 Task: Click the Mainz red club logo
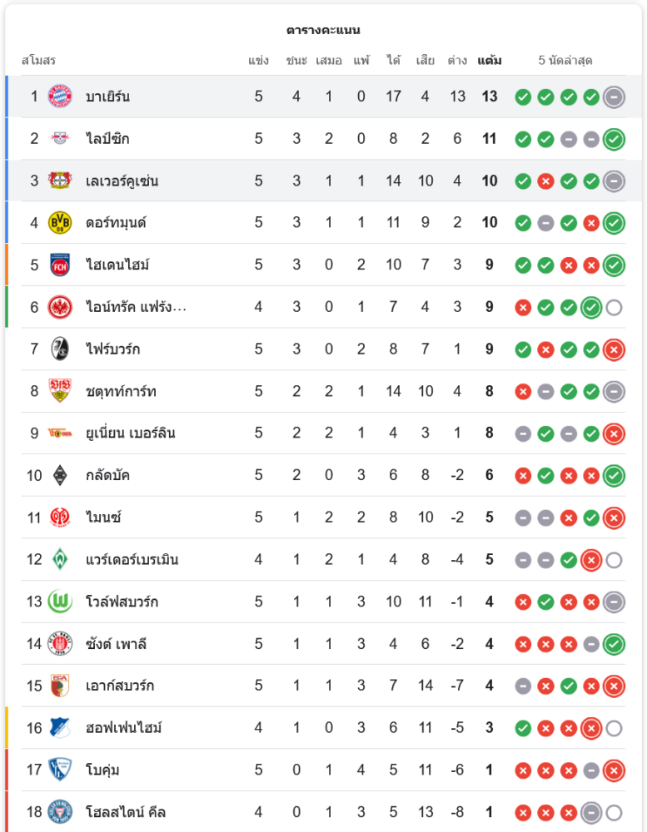click(60, 518)
